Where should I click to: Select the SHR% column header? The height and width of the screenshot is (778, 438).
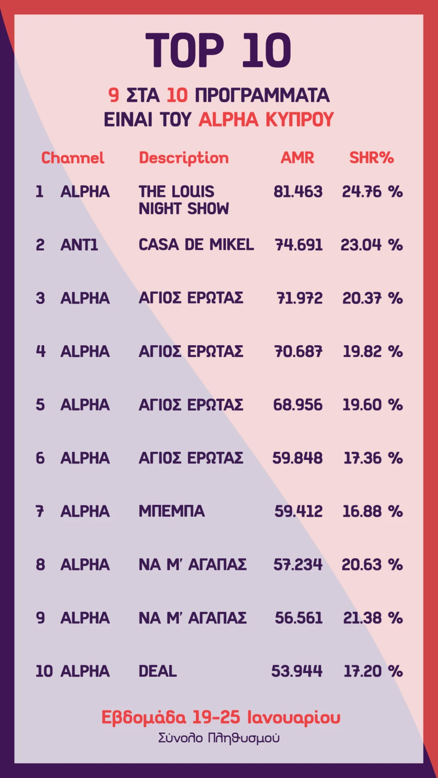[371, 158]
